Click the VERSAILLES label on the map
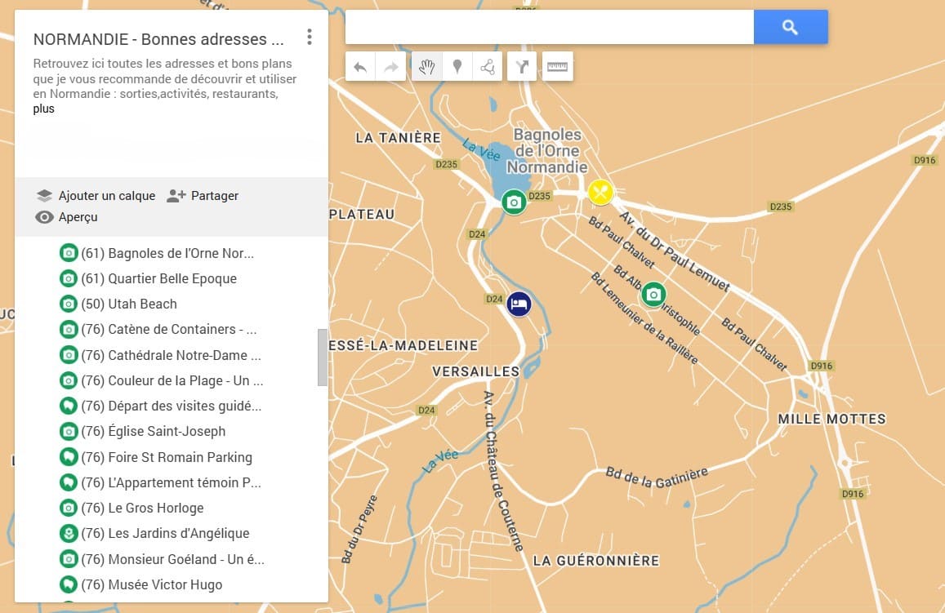 475,371
